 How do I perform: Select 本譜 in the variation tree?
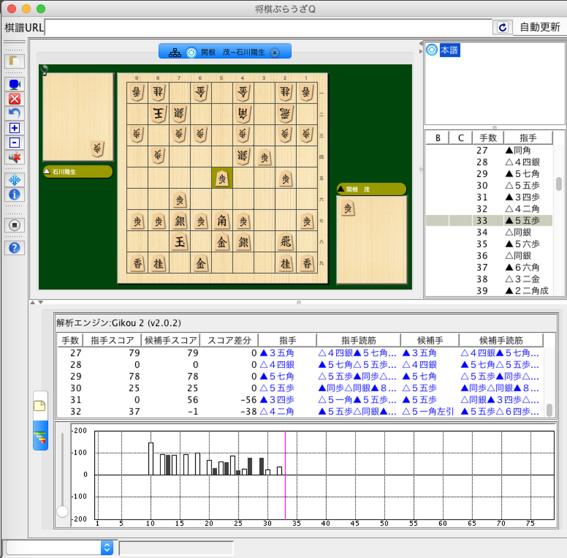449,50
